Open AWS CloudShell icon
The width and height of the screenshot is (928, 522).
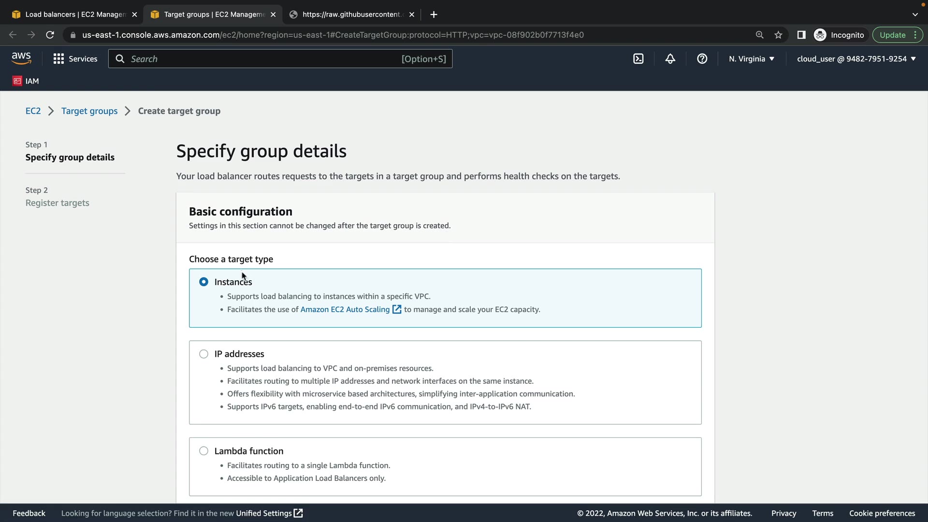coord(638,59)
